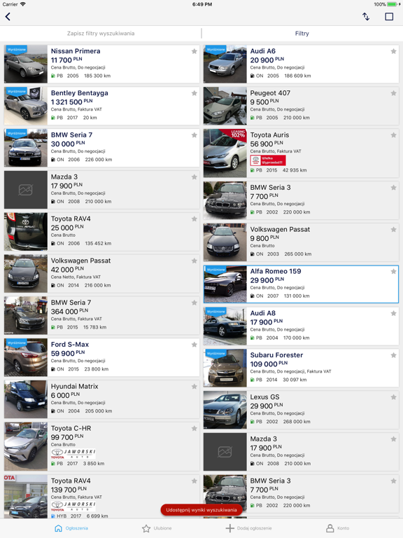Image resolution: width=403 pixels, height=538 pixels.
Task: Star the BMW Seria 3 listing under Mazda 3
Action: [393, 481]
